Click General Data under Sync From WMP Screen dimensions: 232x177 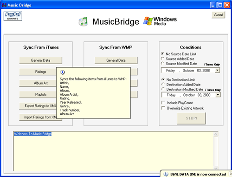coord(116,60)
